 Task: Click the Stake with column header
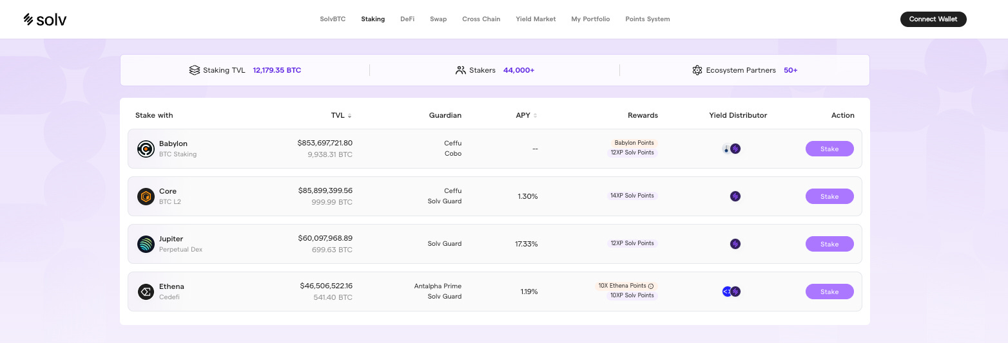[154, 116]
